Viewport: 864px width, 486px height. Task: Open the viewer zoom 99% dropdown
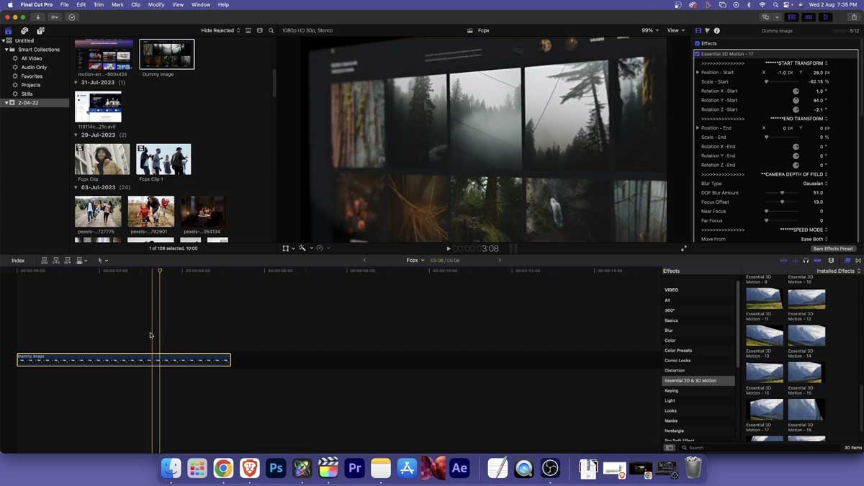point(651,31)
